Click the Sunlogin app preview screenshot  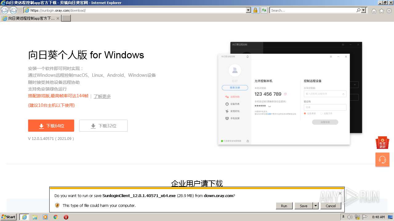tap(290, 93)
